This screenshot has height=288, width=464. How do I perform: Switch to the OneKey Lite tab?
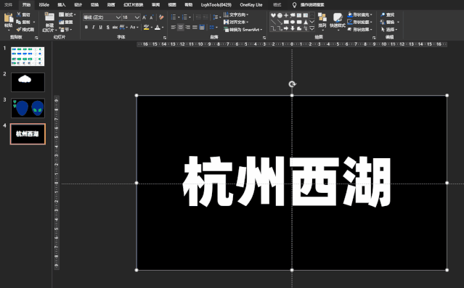[x=251, y=5]
